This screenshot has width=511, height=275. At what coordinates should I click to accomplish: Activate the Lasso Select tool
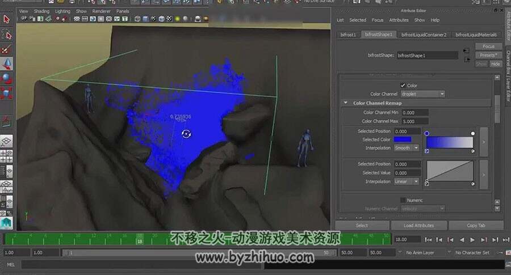click(x=6, y=35)
